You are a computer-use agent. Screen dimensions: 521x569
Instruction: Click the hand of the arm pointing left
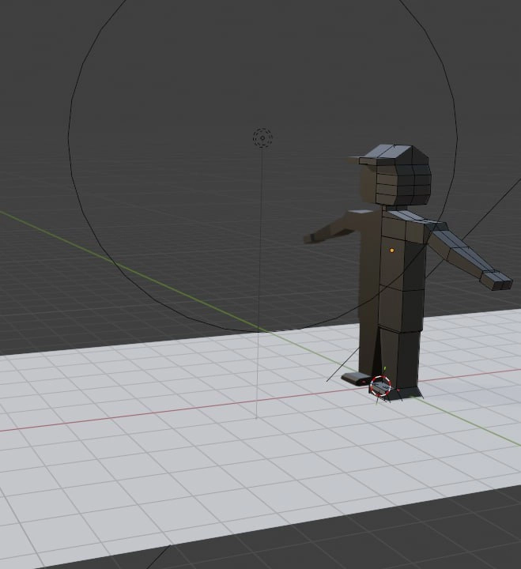pyautogui.click(x=311, y=238)
